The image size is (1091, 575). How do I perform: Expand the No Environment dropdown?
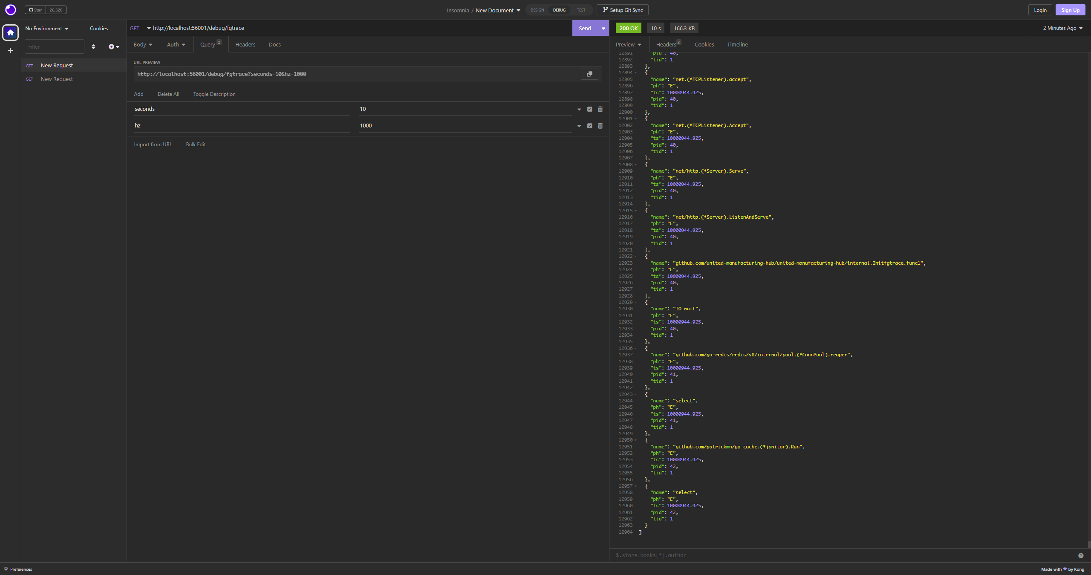click(x=46, y=29)
